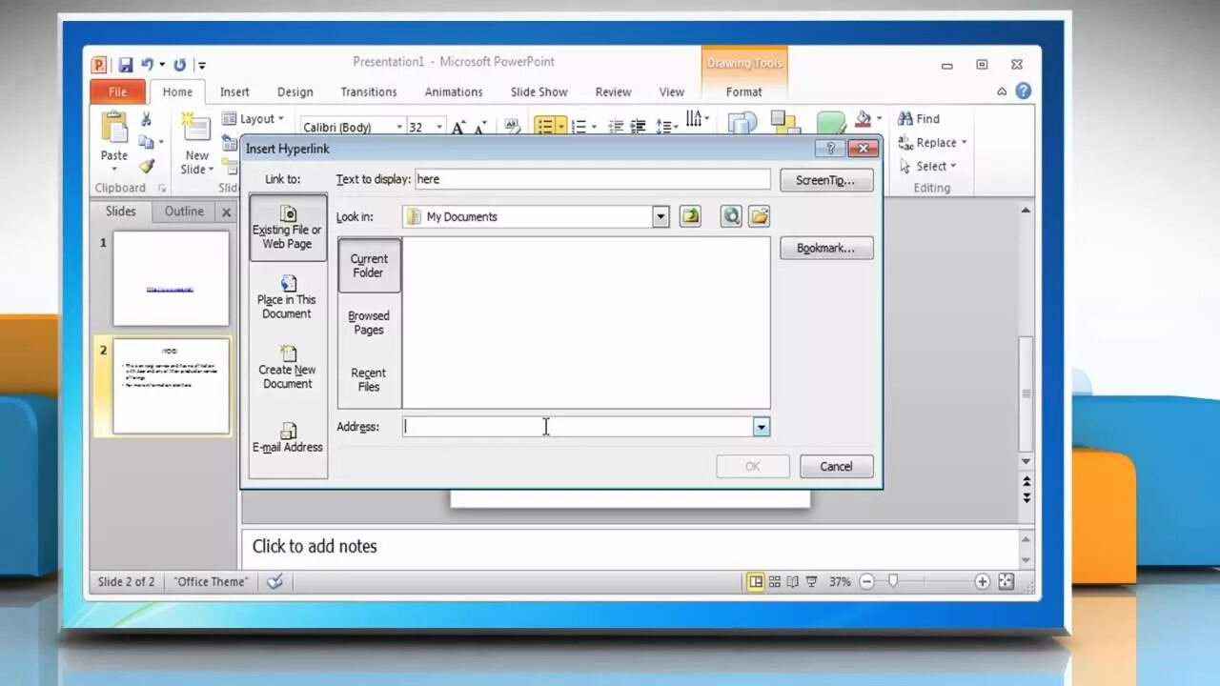Click the Decrease List Level icon
This screenshot has height=686, width=1220.
pos(616,126)
